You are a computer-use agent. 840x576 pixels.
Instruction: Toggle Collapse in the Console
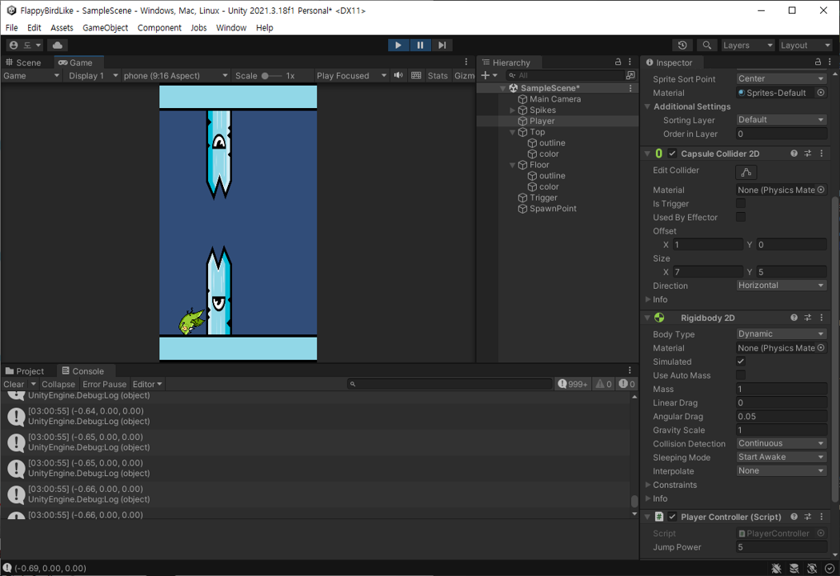(x=58, y=384)
